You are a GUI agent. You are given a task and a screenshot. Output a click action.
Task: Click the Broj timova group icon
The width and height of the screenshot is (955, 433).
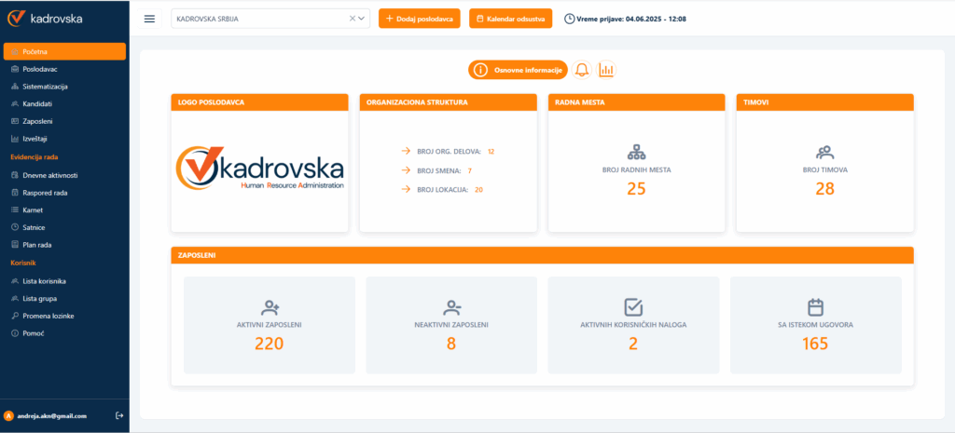tap(824, 153)
